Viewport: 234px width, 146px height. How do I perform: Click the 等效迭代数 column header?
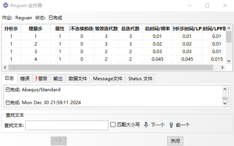(106, 29)
